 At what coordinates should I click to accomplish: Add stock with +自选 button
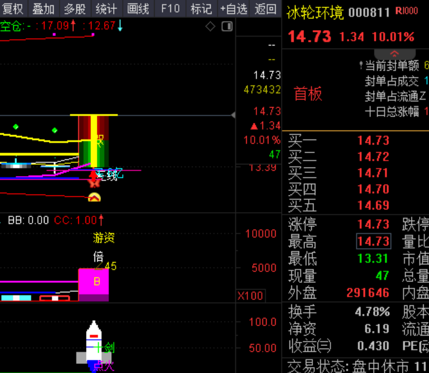point(233,9)
